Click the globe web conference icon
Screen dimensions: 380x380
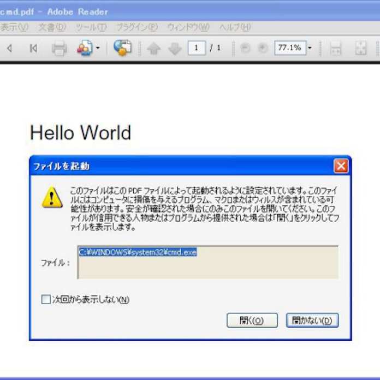(x=122, y=48)
